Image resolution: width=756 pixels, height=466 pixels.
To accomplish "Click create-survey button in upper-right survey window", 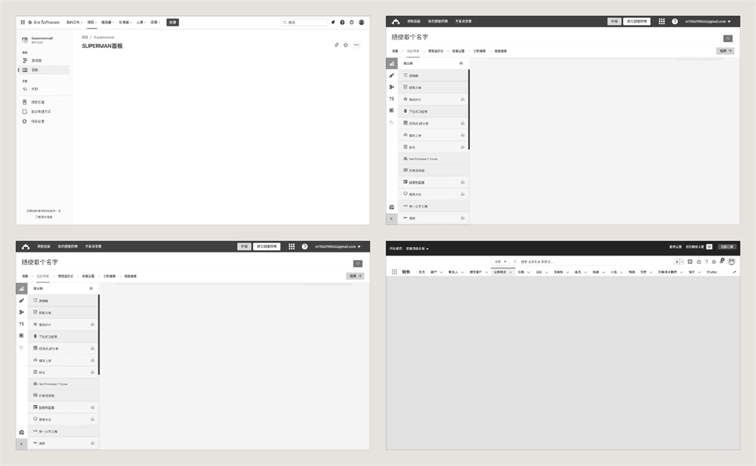I will pyautogui.click(x=637, y=21).
